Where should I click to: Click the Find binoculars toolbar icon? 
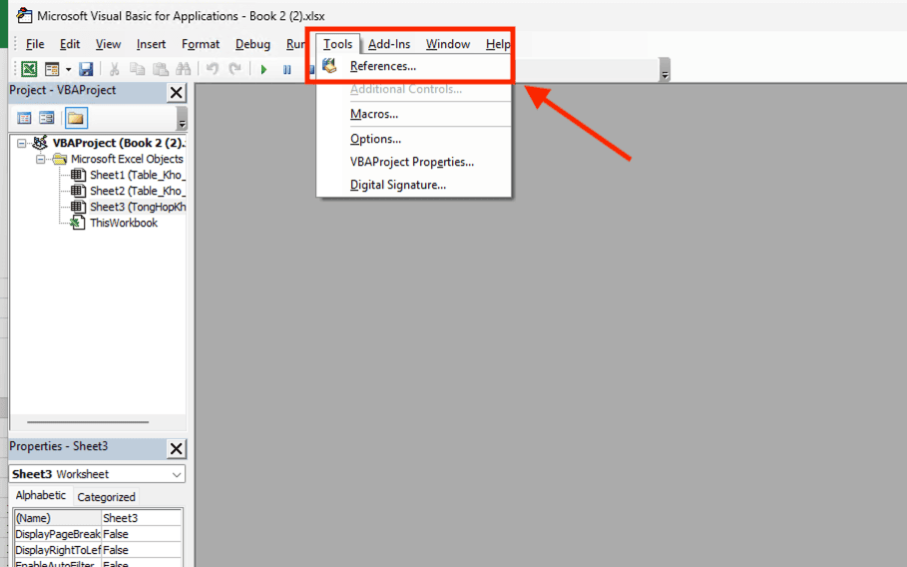pyautogui.click(x=184, y=69)
